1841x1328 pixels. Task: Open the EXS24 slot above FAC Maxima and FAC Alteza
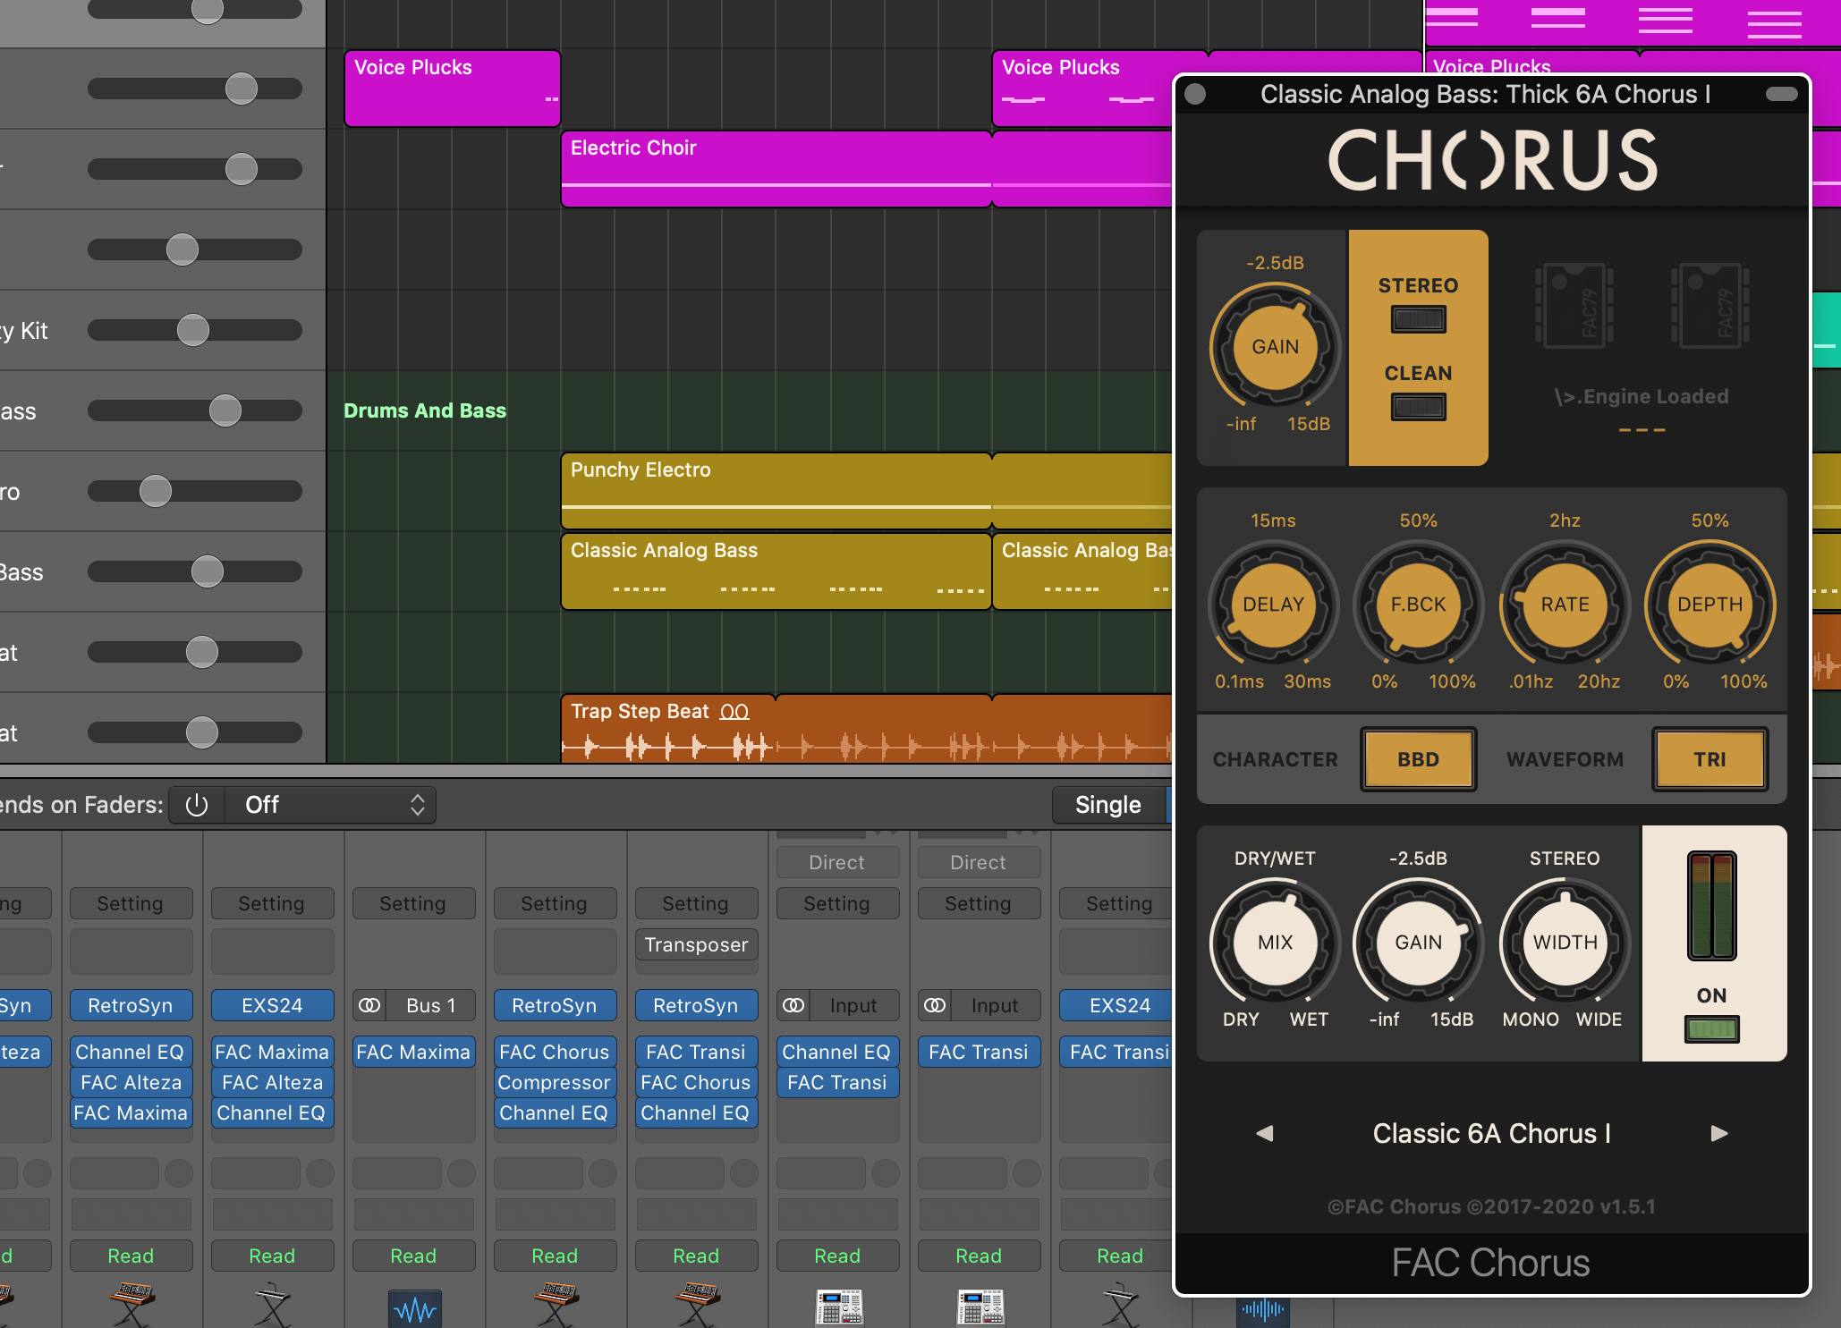click(x=272, y=1005)
